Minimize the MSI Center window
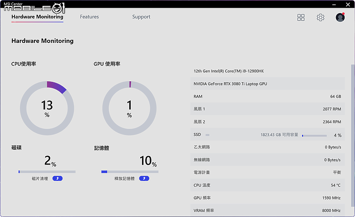This screenshot has height=217, width=355. (334, 5)
